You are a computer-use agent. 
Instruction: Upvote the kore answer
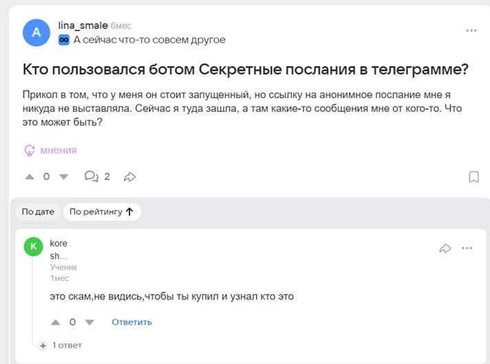point(56,321)
